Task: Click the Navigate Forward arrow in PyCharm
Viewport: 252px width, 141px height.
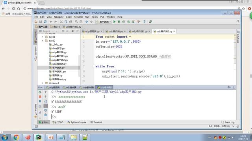Action: (x=91, y=22)
